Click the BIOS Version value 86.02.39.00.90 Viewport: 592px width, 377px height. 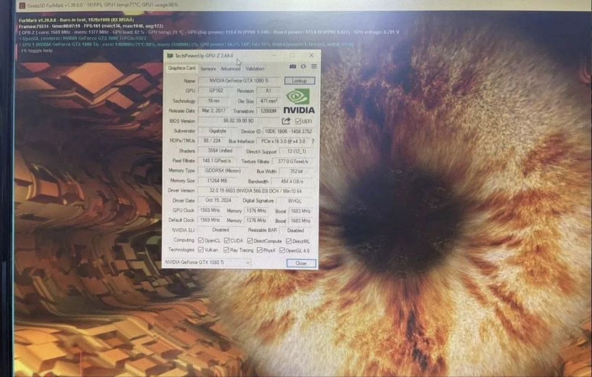point(239,121)
